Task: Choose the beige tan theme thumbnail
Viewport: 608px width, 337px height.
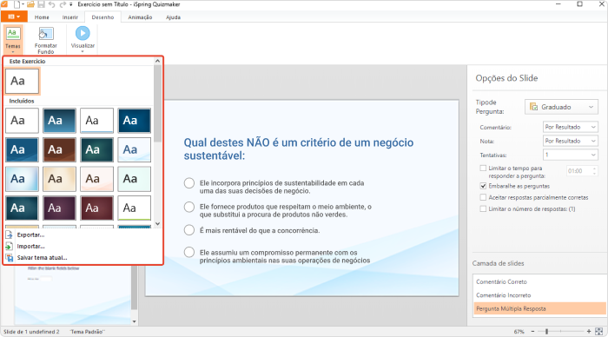Action: [59, 179]
